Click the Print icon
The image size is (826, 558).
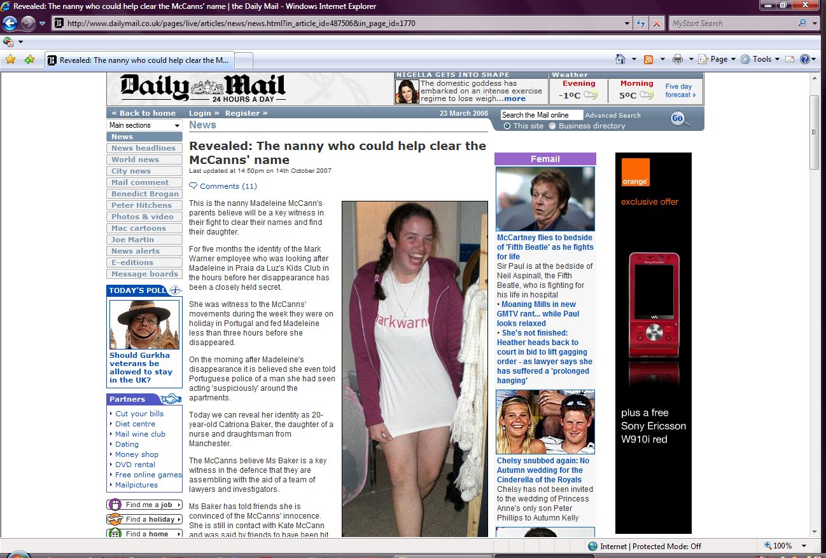coord(678,59)
